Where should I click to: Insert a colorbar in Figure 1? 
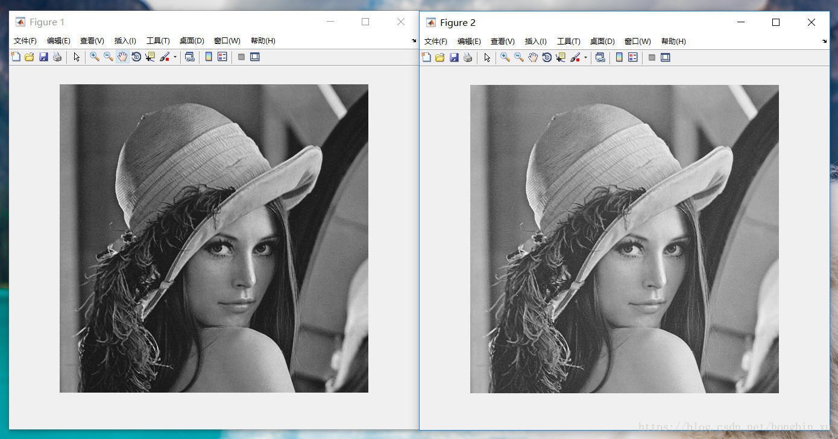coord(209,57)
